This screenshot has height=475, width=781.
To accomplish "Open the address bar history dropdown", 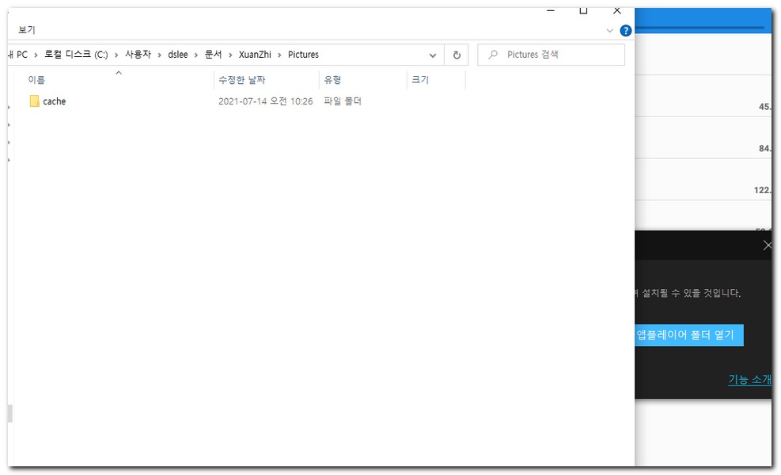I will 433,55.
